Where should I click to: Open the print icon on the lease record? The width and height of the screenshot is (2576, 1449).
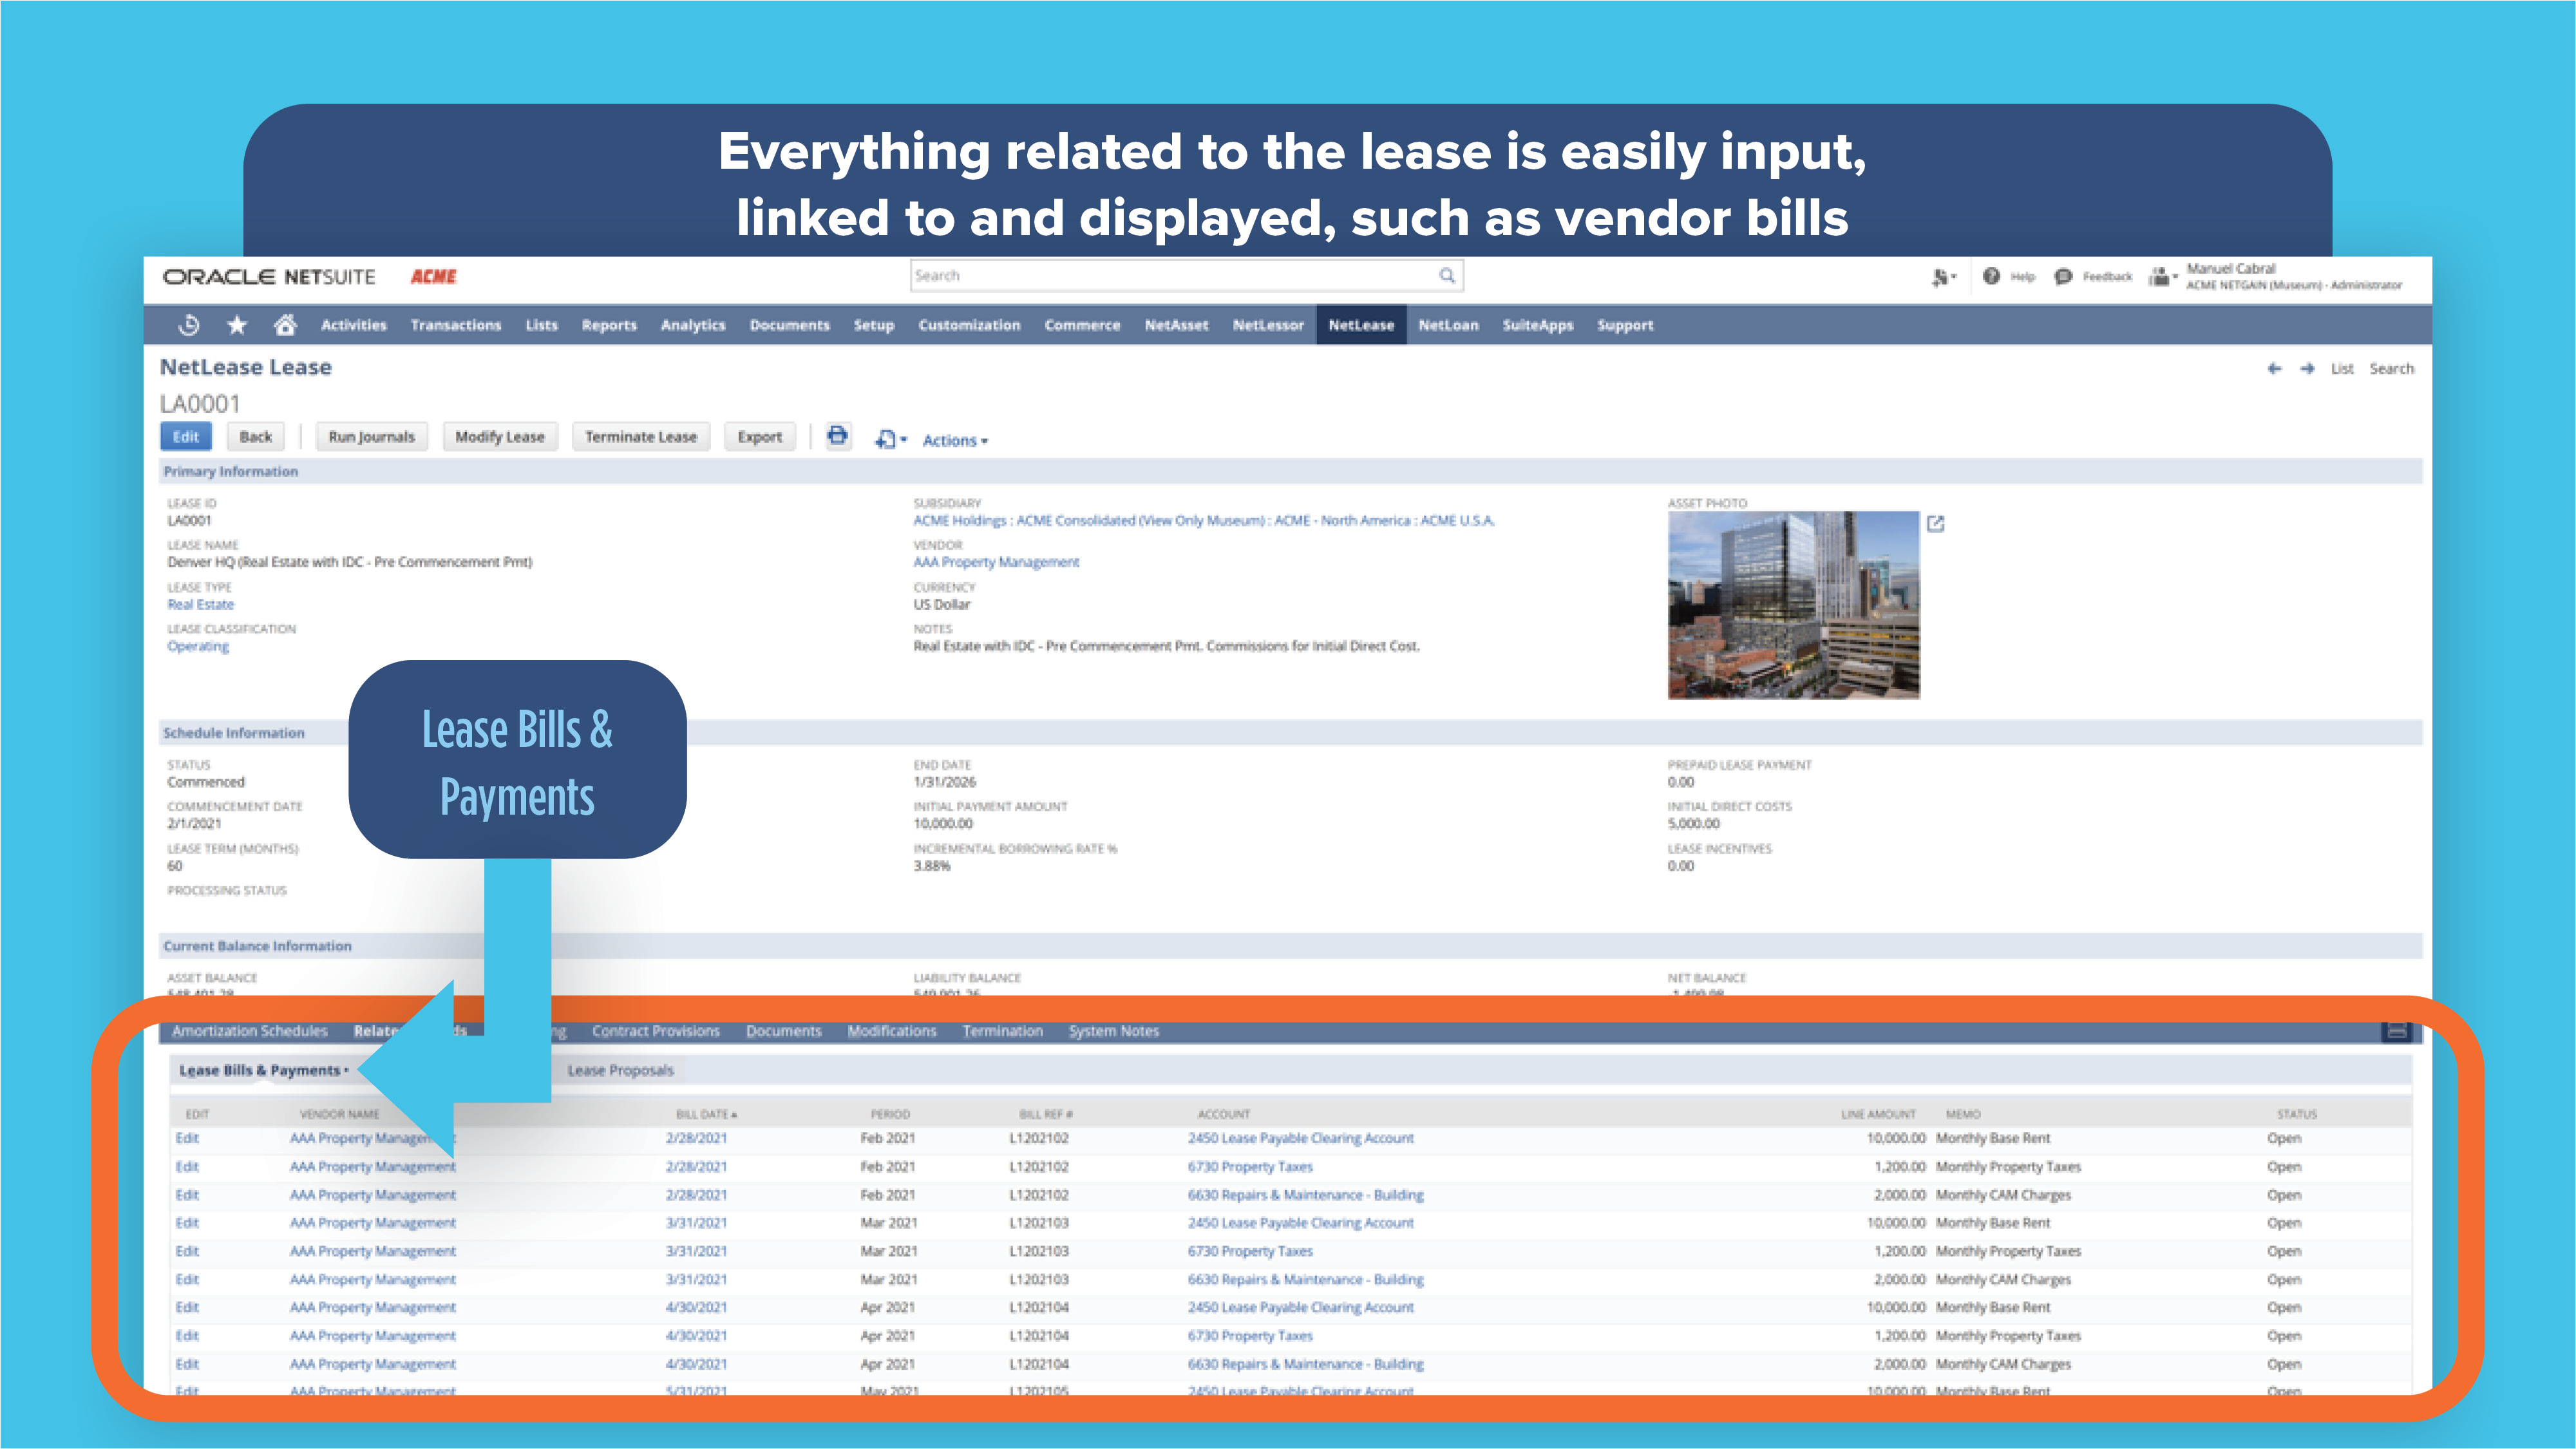(838, 437)
